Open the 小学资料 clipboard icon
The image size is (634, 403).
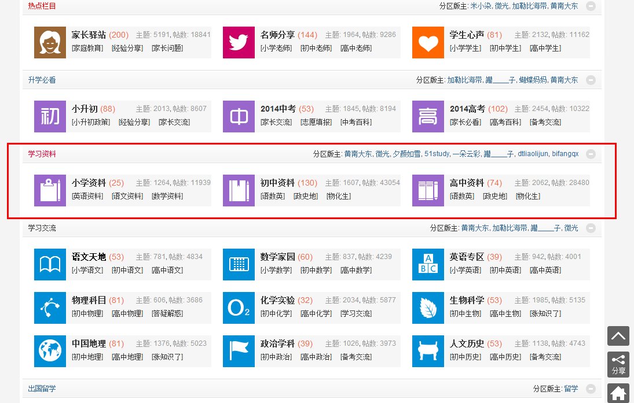click(50, 190)
